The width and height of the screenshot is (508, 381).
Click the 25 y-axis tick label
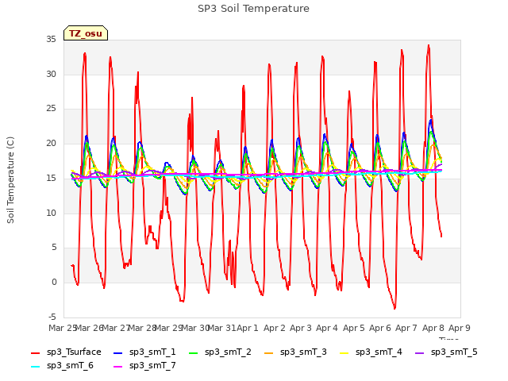[51, 109]
